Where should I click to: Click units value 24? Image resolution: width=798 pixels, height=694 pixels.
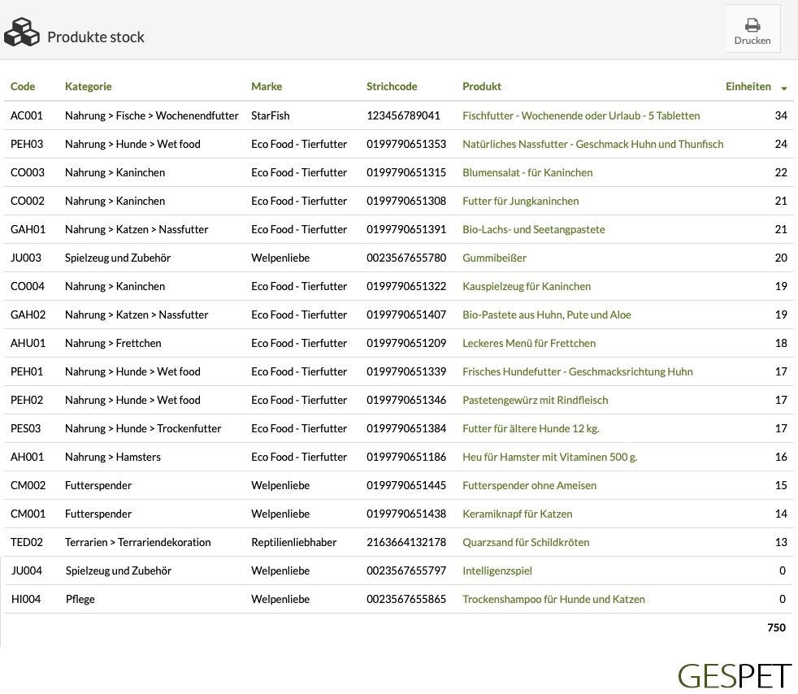tap(781, 144)
